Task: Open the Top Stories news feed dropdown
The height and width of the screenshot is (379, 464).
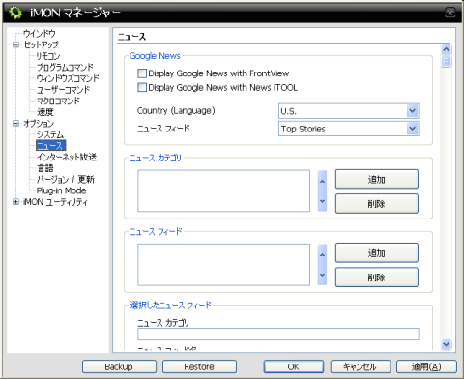Action: click(x=349, y=129)
